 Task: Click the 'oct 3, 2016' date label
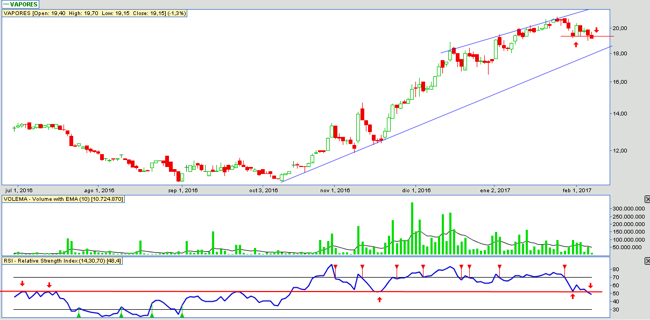click(x=264, y=190)
